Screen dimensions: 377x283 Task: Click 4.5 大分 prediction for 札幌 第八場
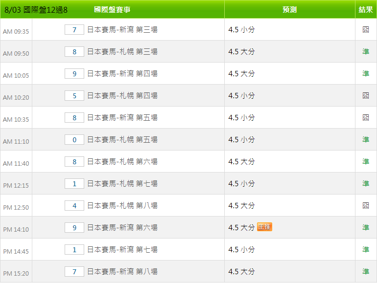pyautogui.click(x=242, y=205)
